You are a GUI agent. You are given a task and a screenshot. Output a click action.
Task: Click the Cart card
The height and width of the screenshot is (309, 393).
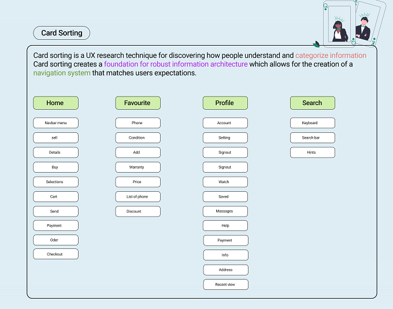pyautogui.click(x=55, y=196)
